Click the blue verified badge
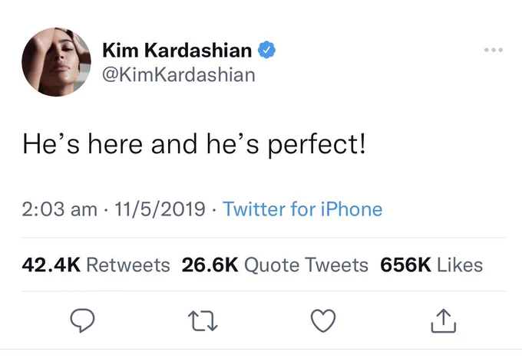This screenshot has width=522, height=358. click(x=266, y=50)
